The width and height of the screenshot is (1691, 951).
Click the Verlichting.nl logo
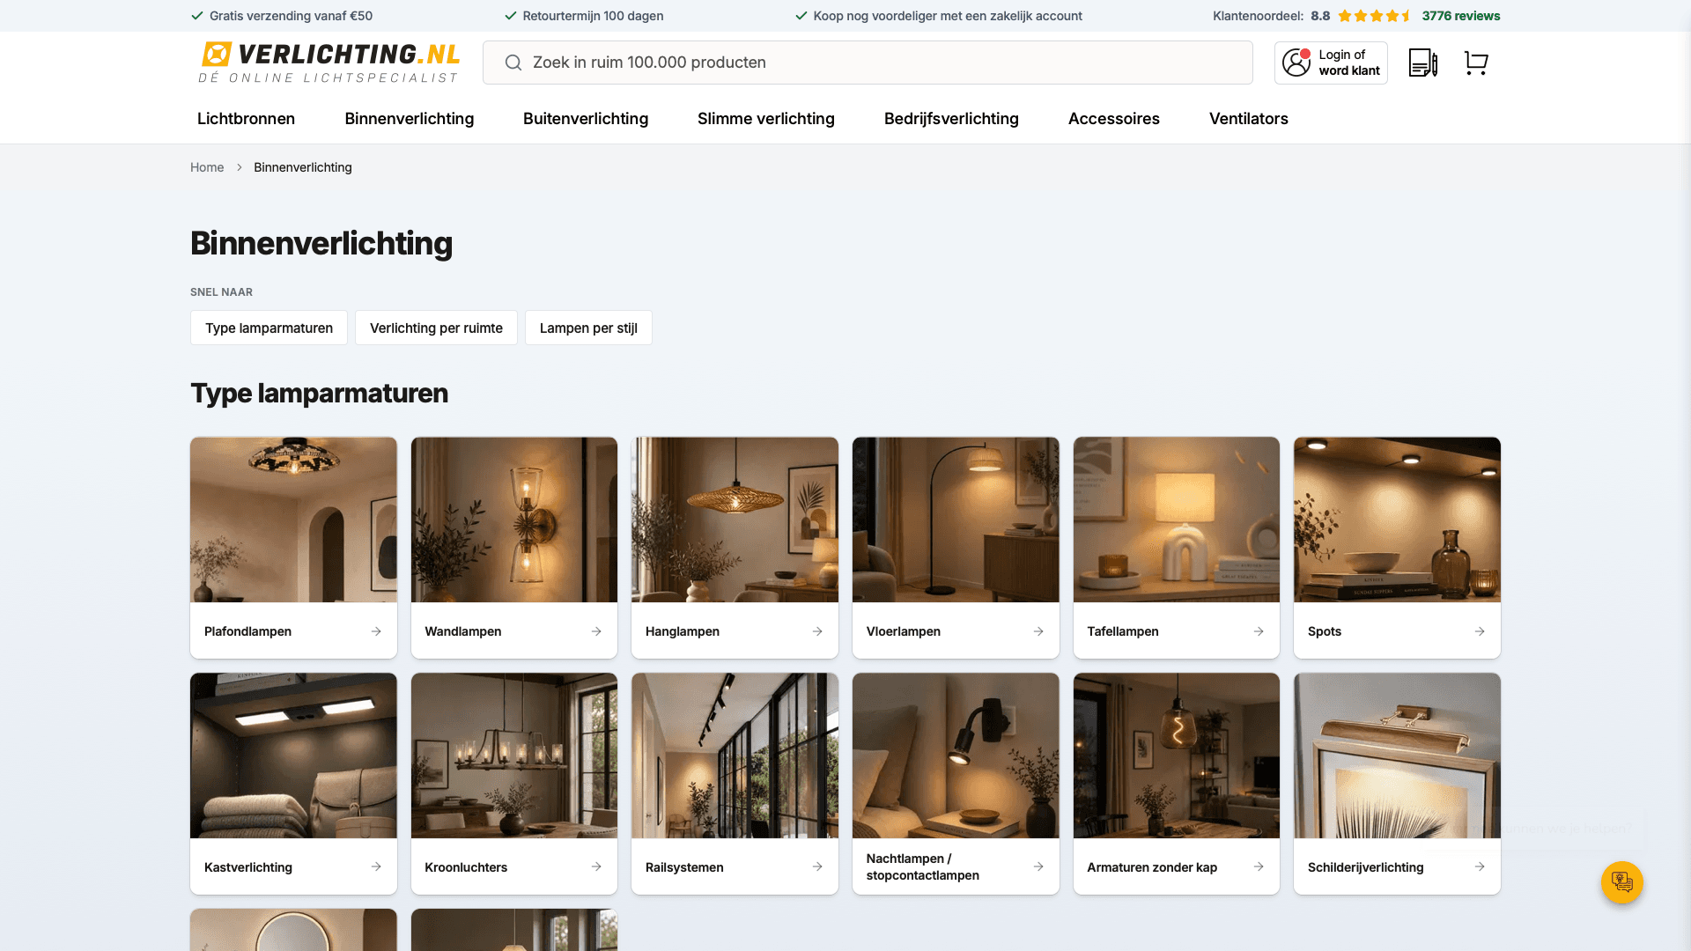pyautogui.click(x=329, y=63)
